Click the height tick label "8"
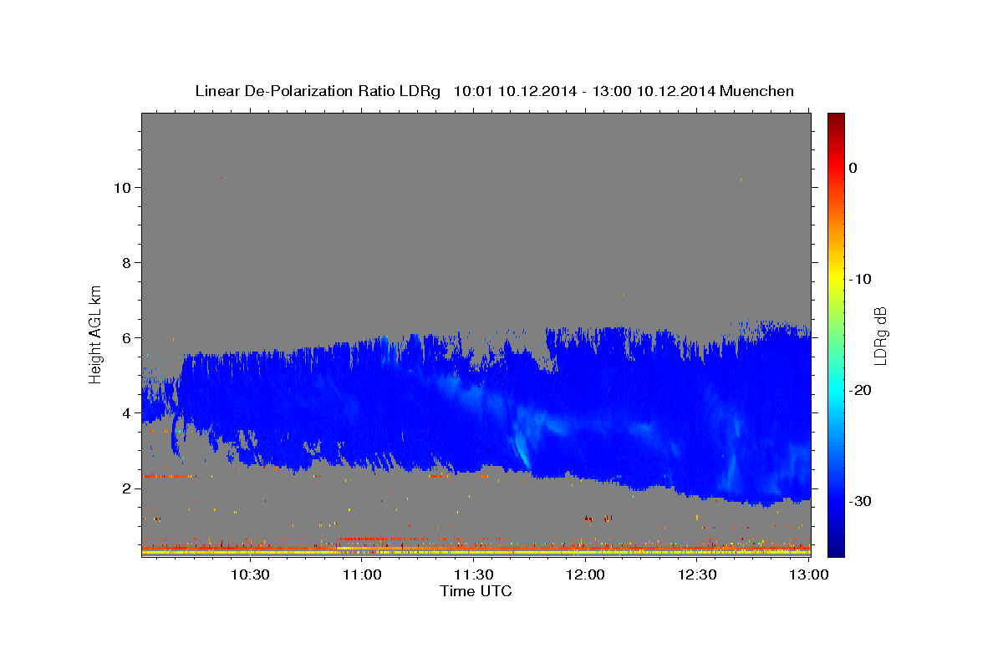This screenshot has height=668, width=1003. 125,262
